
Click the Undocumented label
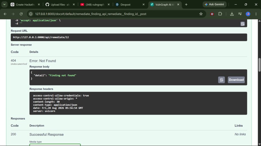click(19, 64)
